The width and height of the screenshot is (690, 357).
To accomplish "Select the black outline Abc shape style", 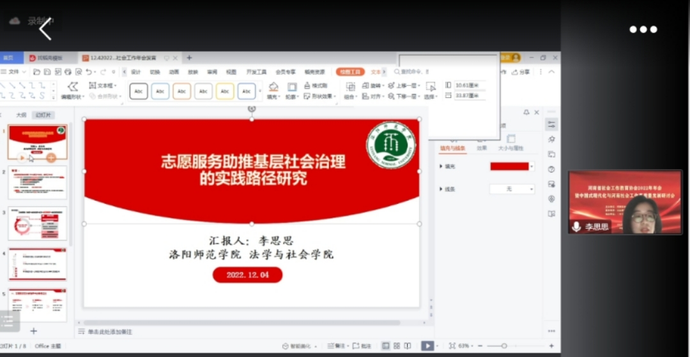I will (139, 91).
